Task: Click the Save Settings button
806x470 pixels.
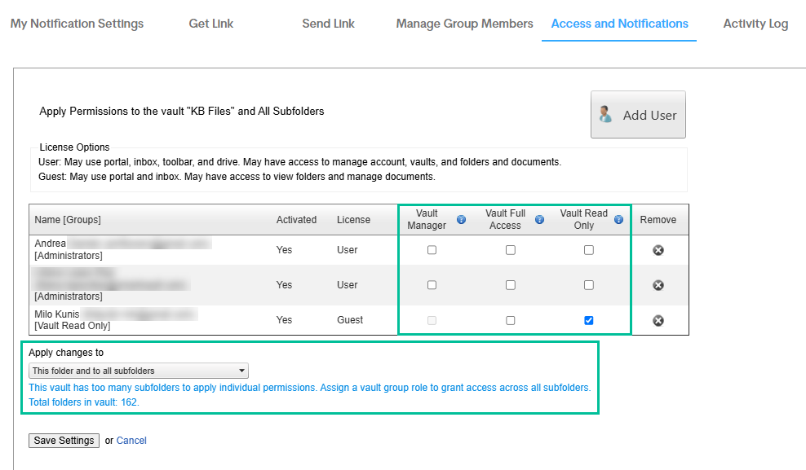Action: 64,440
